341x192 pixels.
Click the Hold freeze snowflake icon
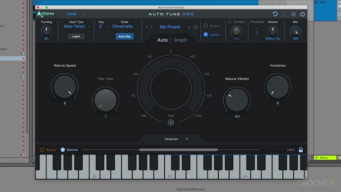click(x=171, y=122)
